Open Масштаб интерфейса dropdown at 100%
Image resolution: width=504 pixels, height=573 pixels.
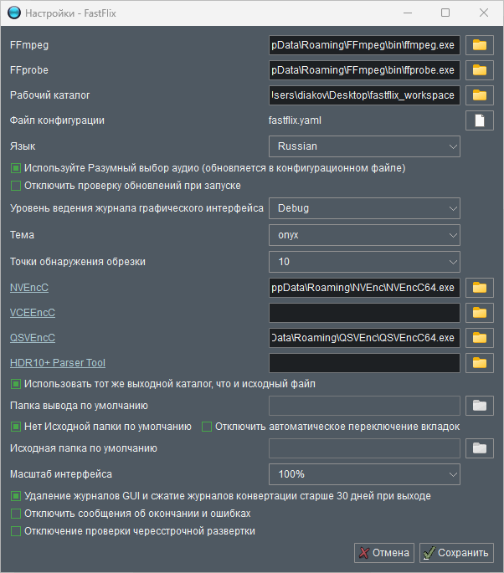(x=364, y=474)
